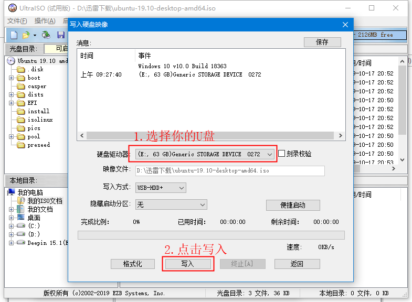The height and width of the screenshot is (302, 412).
Task: Click message list horizontal scrollbar track
Action: (210, 136)
